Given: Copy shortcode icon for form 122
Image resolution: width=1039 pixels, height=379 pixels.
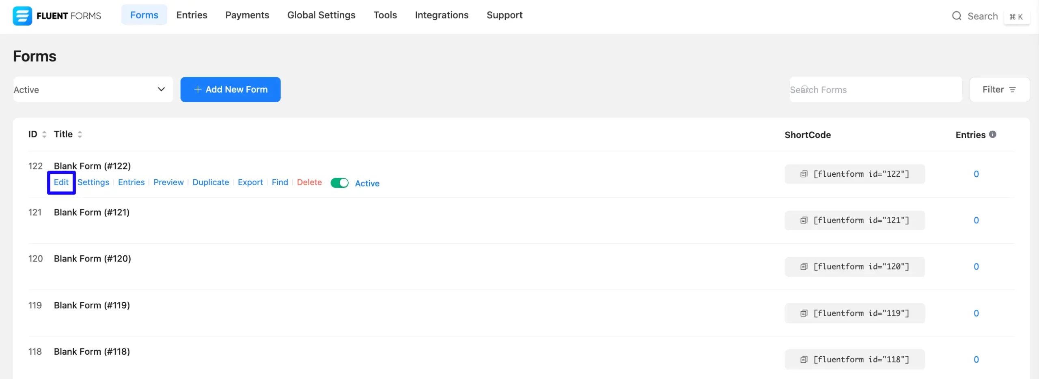Looking at the screenshot, I should point(804,174).
